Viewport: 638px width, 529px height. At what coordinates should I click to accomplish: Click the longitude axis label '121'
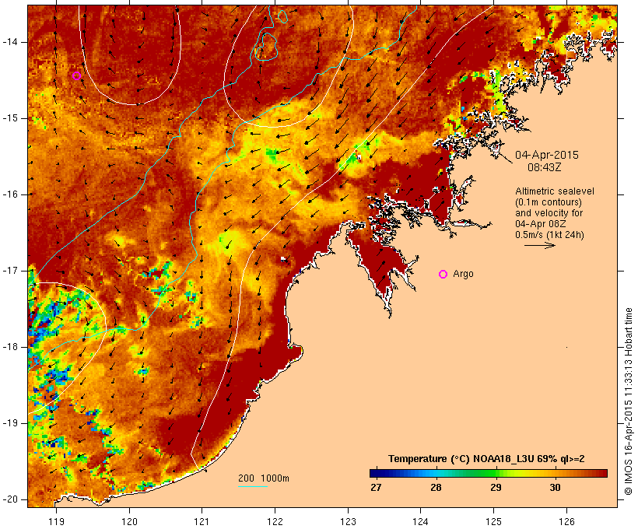click(x=202, y=521)
